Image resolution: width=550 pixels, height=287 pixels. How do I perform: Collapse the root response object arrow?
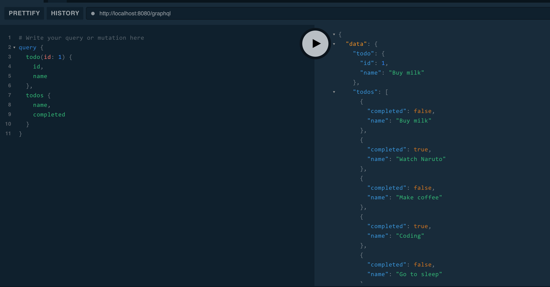[334, 34]
